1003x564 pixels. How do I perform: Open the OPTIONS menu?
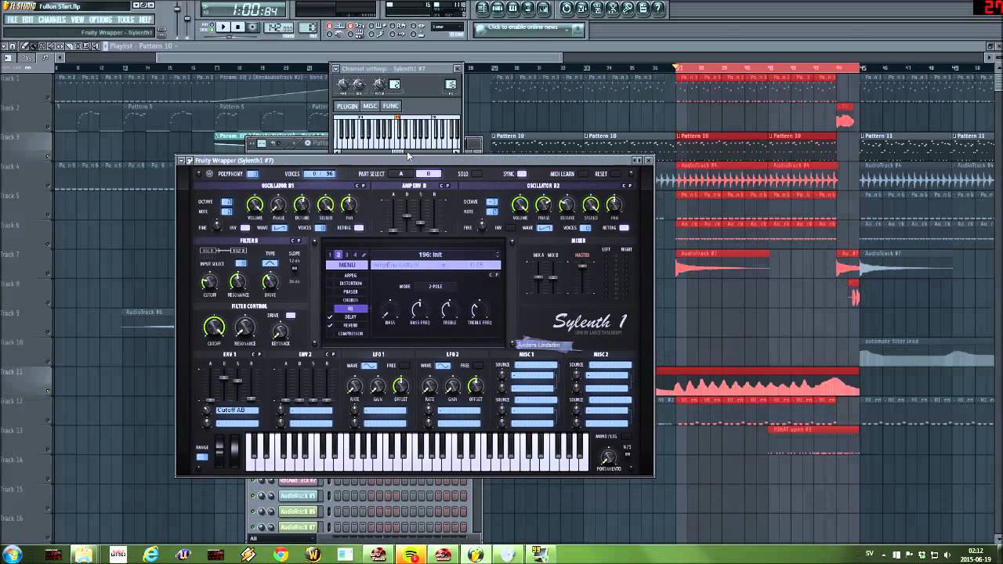[x=100, y=20]
